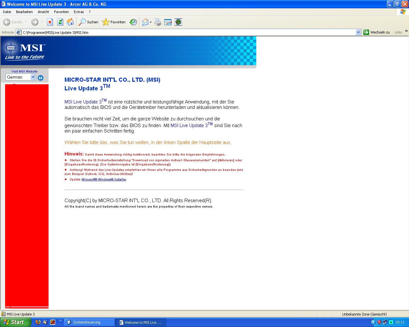Open the Bearbeiten menu
This screenshot has height=327, width=409.
point(24,12)
